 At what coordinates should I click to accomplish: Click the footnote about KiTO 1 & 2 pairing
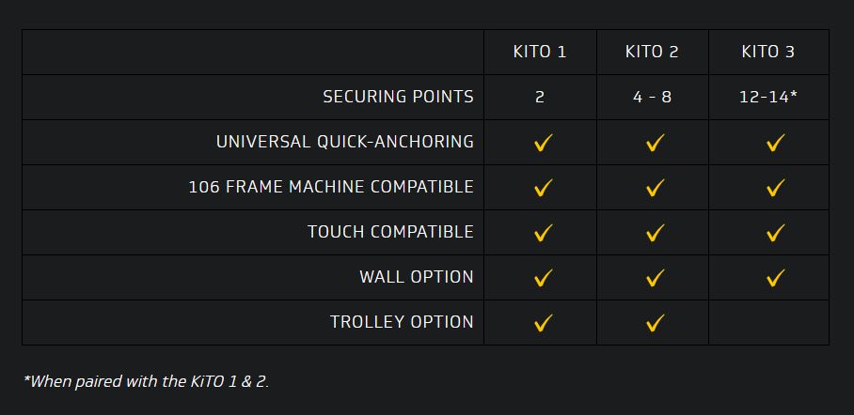pyautogui.click(x=146, y=381)
